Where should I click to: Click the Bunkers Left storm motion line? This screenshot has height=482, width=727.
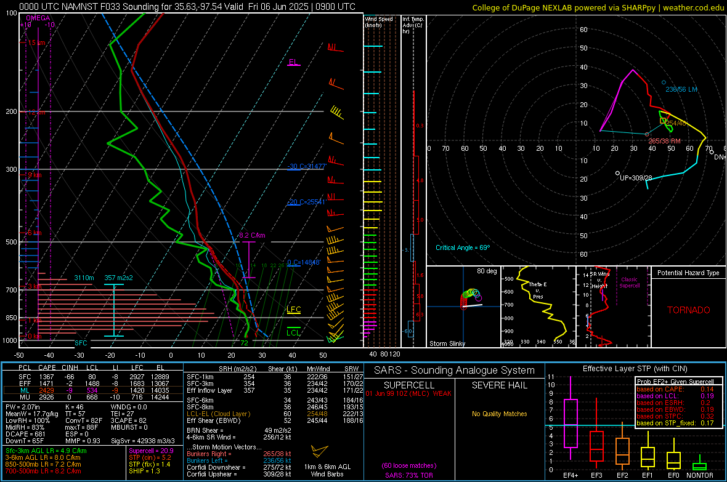[x=239, y=460]
